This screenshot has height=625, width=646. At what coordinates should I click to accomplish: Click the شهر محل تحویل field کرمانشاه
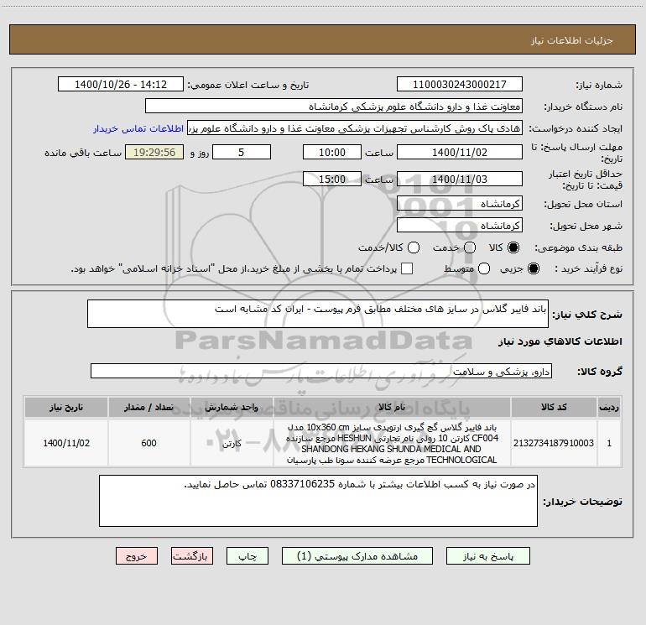click(460, 226)
